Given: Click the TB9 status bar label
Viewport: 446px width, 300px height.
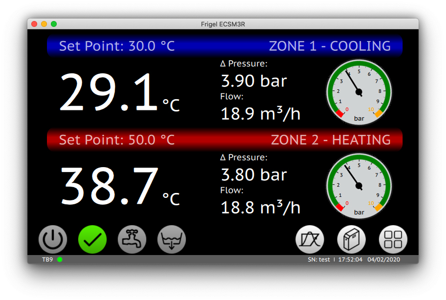Looking at the screenshot, I should pyautogui.click(x=47, y=259).
